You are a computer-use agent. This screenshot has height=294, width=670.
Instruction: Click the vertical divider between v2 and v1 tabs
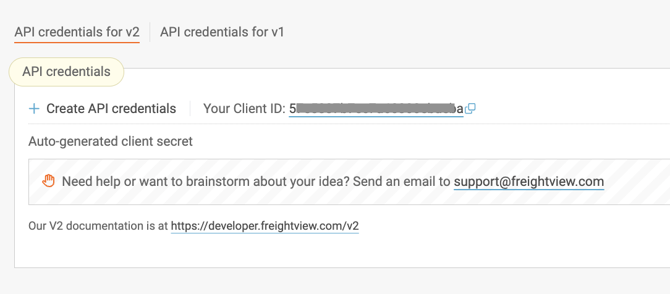tap(150, 32)
